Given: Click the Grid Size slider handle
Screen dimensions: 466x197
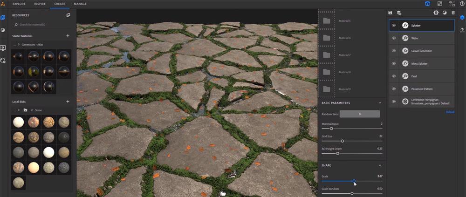Looking at the screenshot, I should (343, 141).
